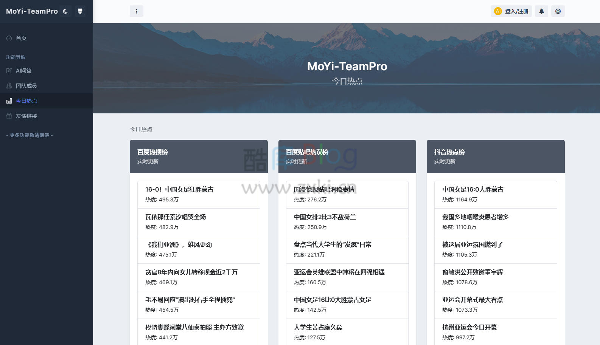Open '亚运会英雄联盟中韩将在四强相遇' item

tap(347, 277)
